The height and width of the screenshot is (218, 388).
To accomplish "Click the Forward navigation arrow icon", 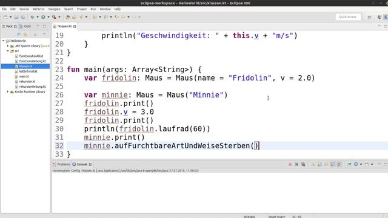I will pos(134,17).
